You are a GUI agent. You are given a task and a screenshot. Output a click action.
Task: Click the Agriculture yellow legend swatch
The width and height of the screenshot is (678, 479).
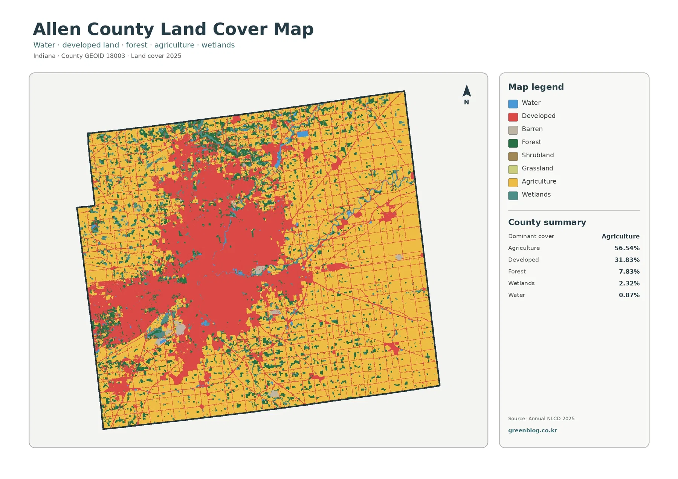click(x=513, y=182)
